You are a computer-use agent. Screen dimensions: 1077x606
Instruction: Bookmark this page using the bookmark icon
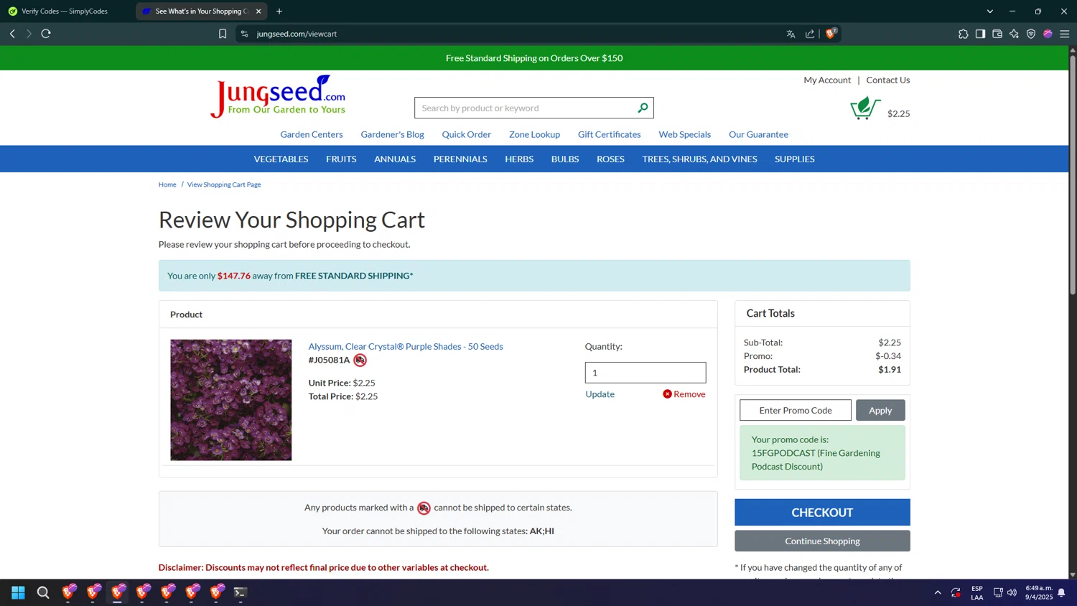[223, 34]
